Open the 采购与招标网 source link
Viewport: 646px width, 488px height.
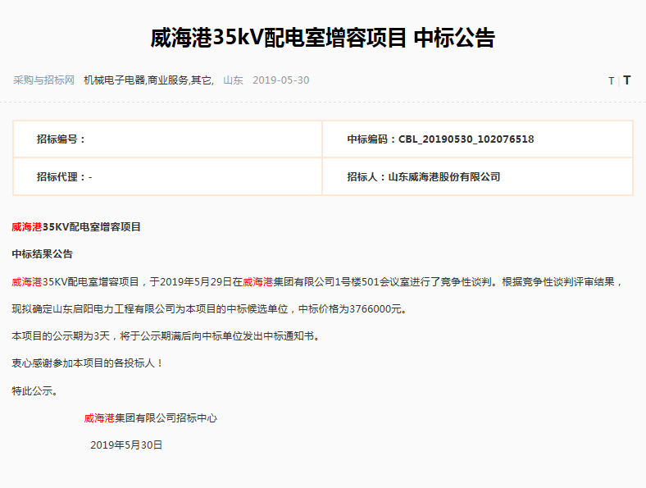[43, 80]
